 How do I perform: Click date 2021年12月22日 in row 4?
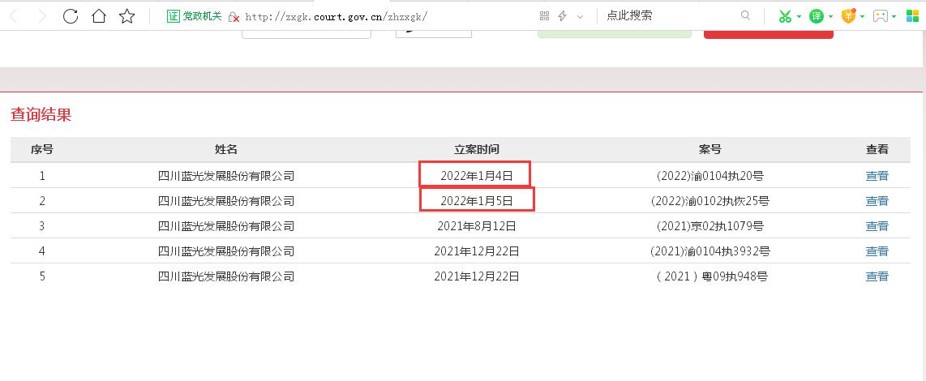[x=477, y=251]
